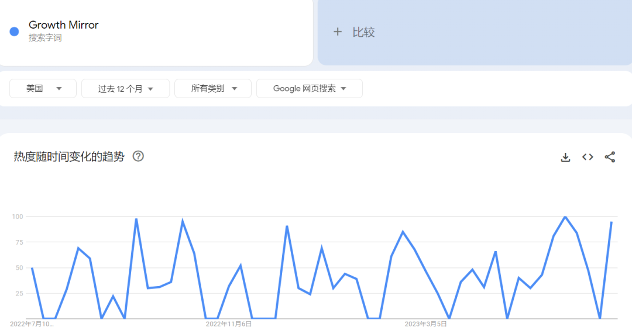632x334 pixels.
Task: Click the highest peak on the trend line
Action: (565, 217)
